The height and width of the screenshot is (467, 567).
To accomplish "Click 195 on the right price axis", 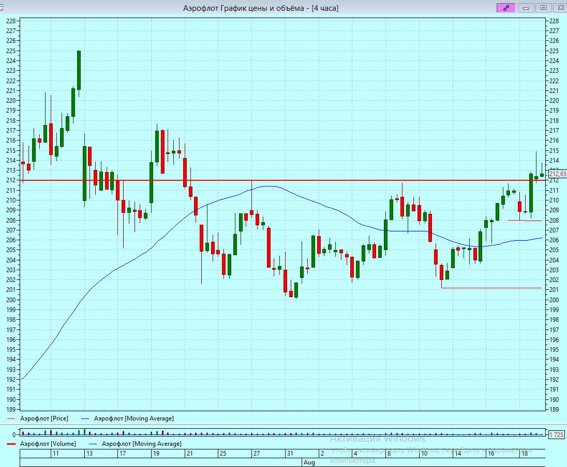I will pos(554,350).
